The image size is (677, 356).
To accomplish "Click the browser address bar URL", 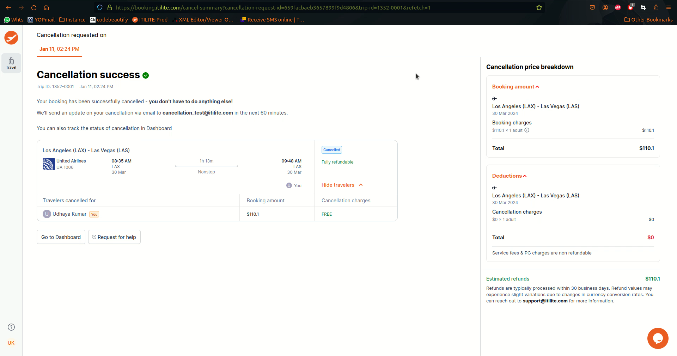I will (273, 7).
